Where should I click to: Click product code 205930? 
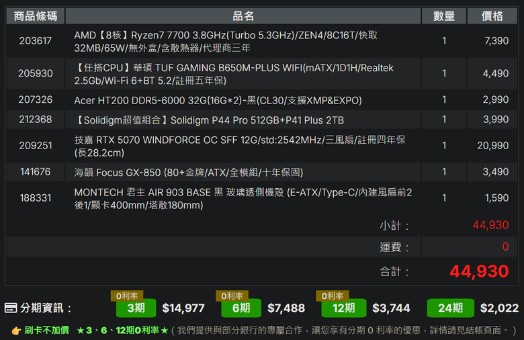[36, 73]
